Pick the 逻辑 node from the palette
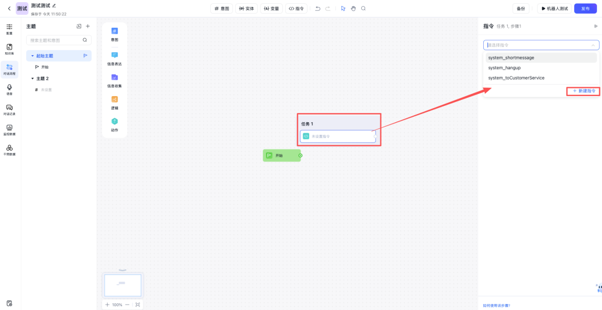The height and width of the screenshot is (310, 602). (114, 103)
